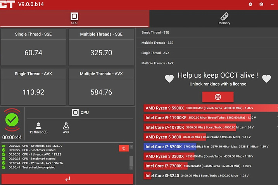Click the red return arrow button

coord(67,179)
